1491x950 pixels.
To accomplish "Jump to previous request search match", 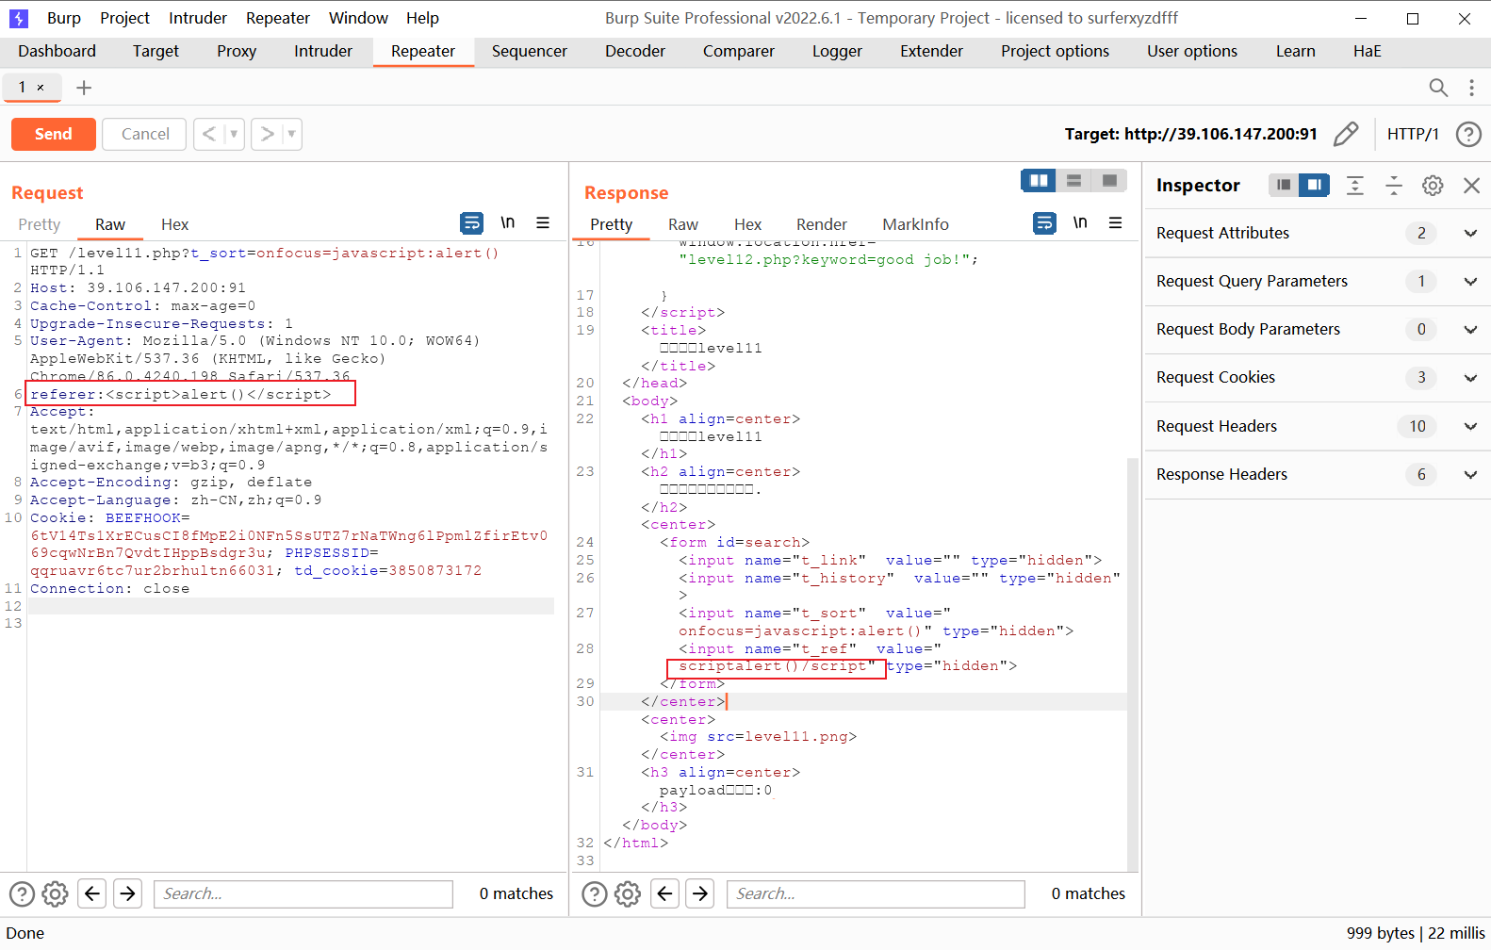I will [92, 893].
